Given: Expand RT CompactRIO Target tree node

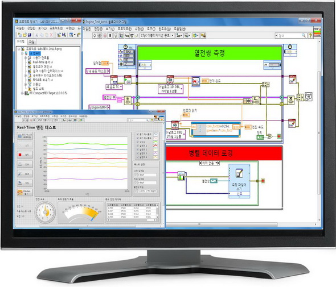Looking at the screenshot, I should (x=22, y=93).
